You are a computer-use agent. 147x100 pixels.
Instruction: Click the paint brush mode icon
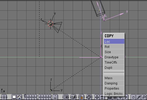pyautogui.click(x=139, y=97)
